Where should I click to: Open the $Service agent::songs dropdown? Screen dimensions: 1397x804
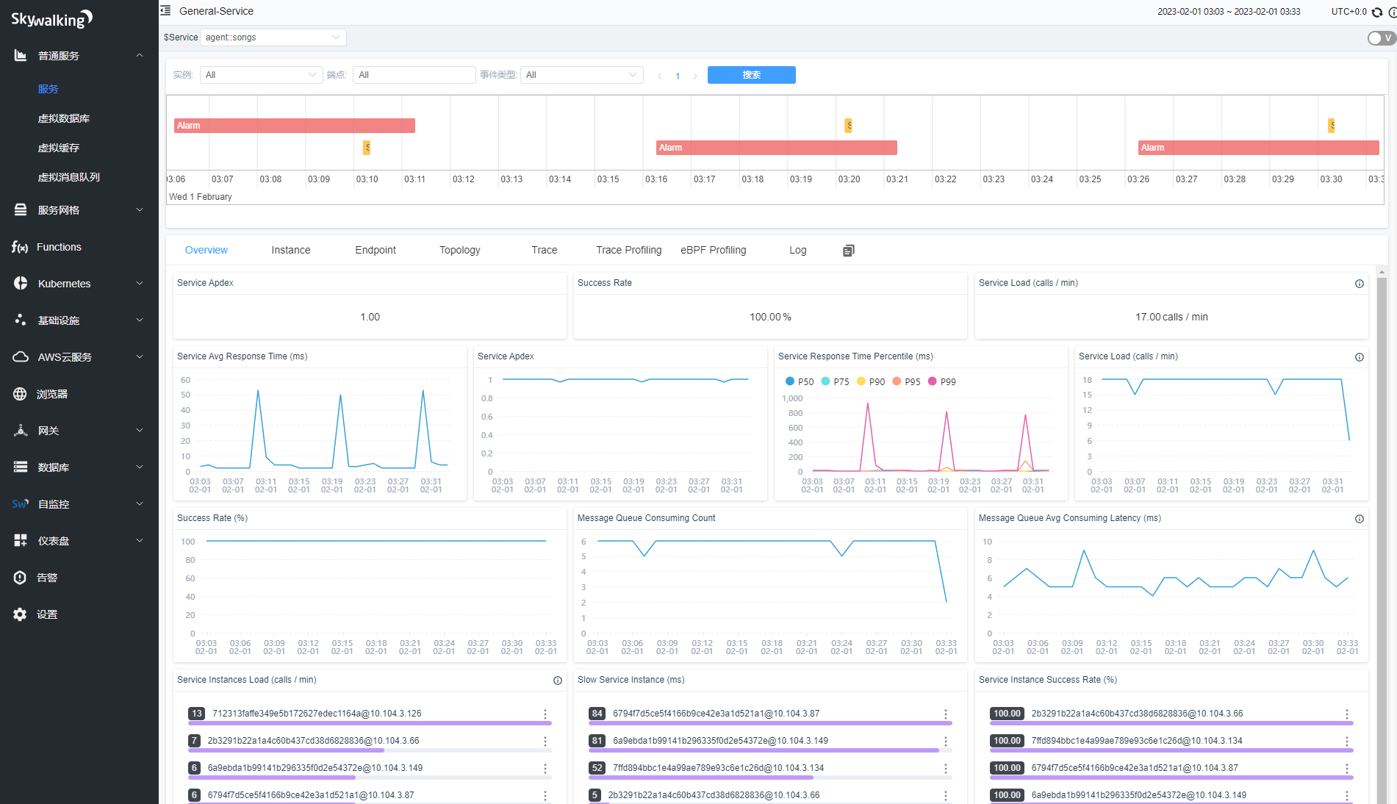coord(273,37)
